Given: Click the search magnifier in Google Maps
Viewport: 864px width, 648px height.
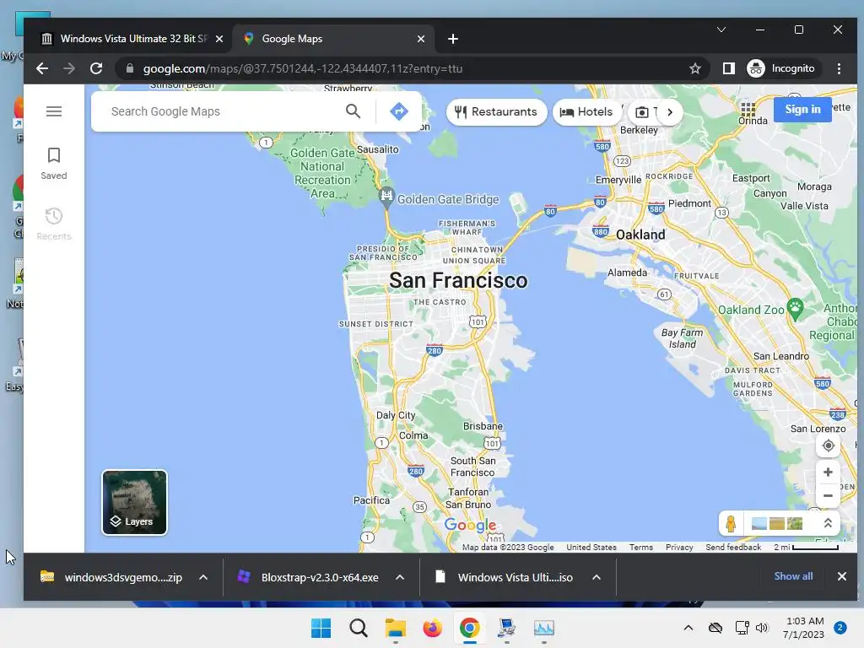Looking at the screenshot, I should tap(354, 111).
